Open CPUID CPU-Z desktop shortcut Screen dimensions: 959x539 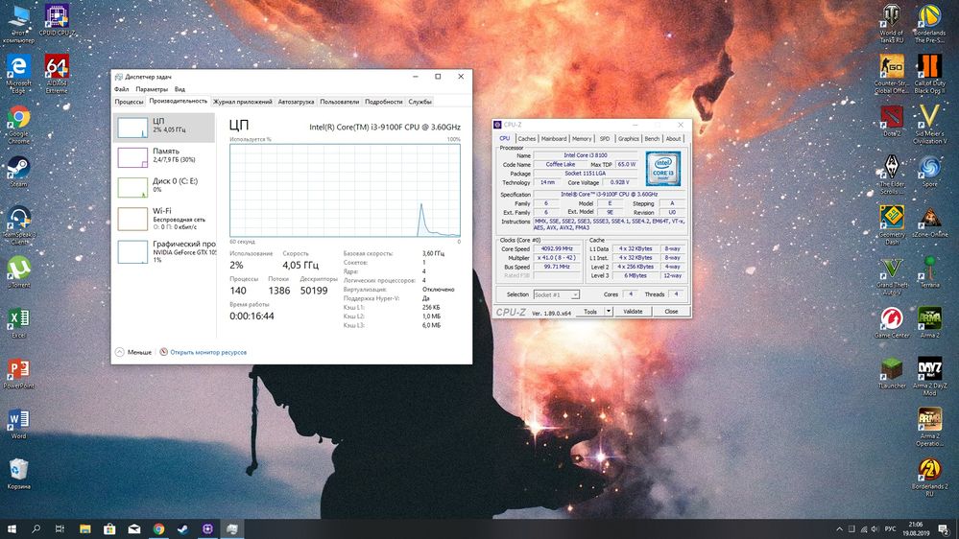(x=57, y=20)
